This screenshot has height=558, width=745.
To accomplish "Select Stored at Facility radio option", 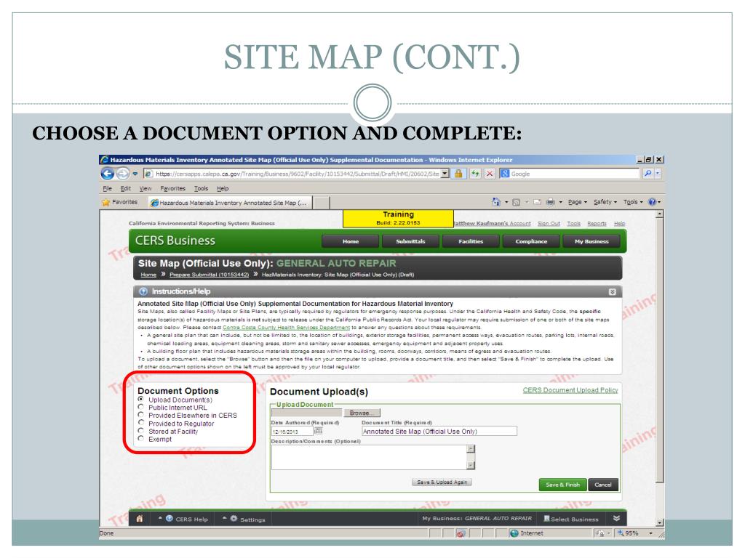I will tap(140, 431).
